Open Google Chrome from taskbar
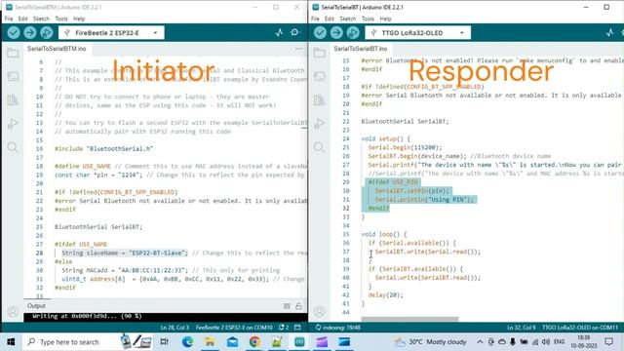This screenshot has width=624, height=351. 254,342
